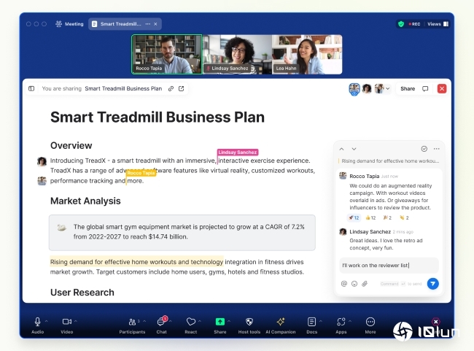The width and height of the screenshot is (474, 351).
Task: Open document comments panel icon
Action: (425, 88)
